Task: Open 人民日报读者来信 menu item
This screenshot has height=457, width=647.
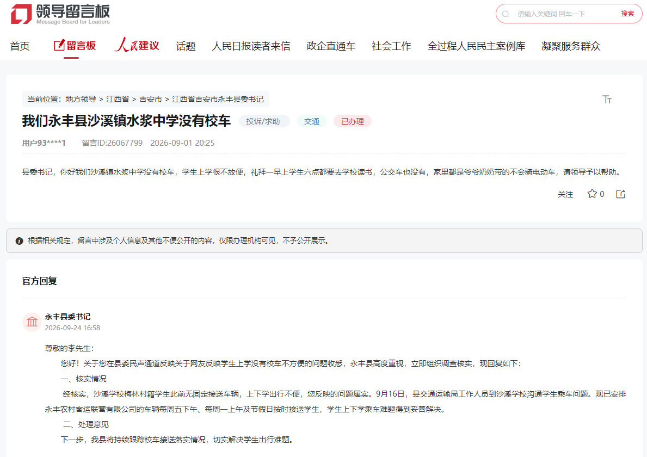Action: [x=251, y=46]
